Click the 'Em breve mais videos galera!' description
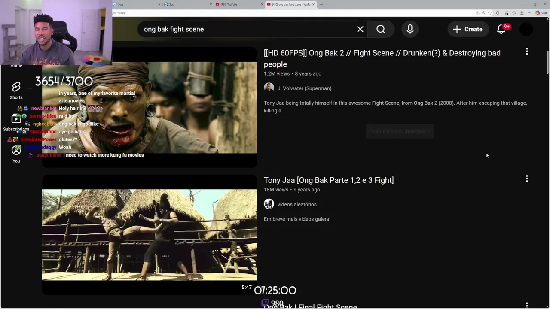The image size is (550, 309). [297, 219]
